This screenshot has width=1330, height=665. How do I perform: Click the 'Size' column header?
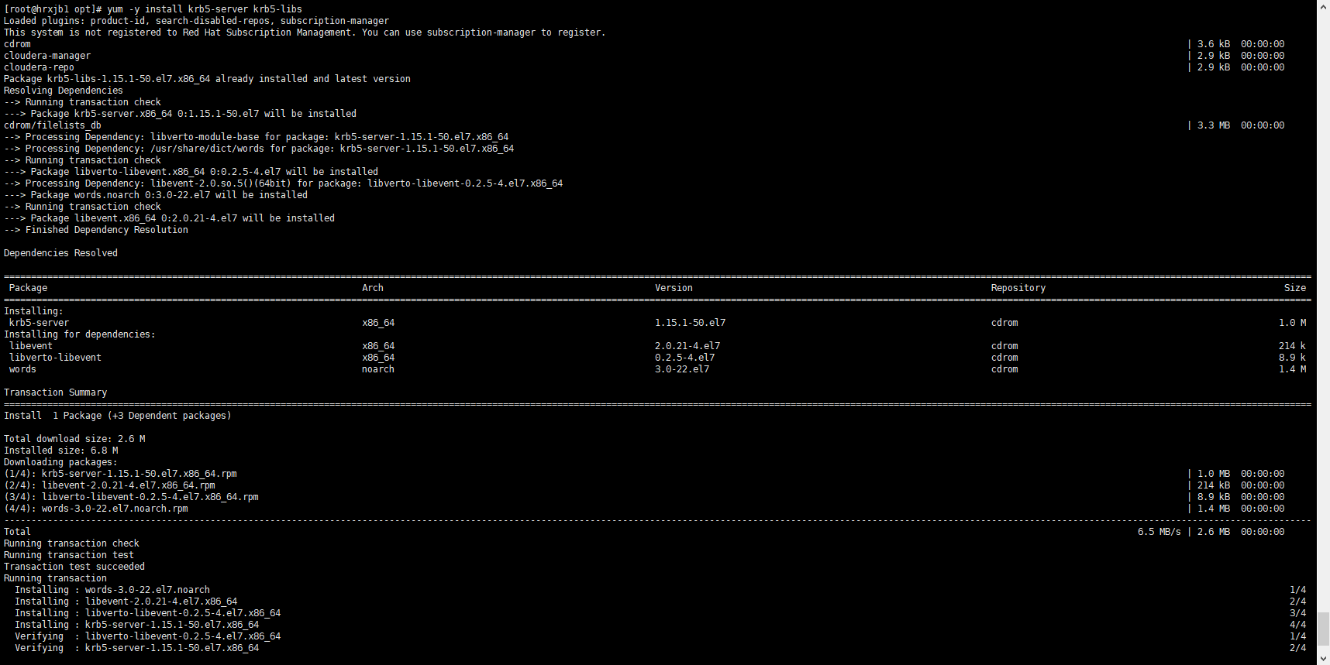pos(1295,288)
